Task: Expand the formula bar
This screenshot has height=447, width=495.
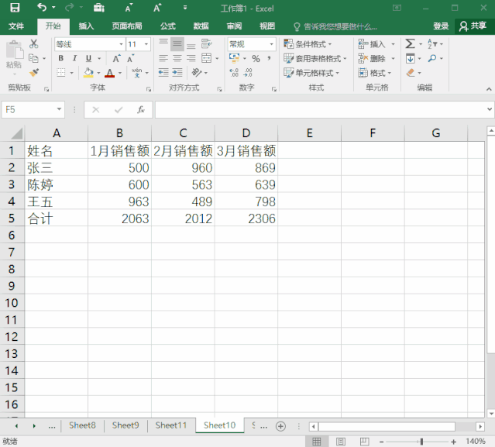Action: (490, 109)
